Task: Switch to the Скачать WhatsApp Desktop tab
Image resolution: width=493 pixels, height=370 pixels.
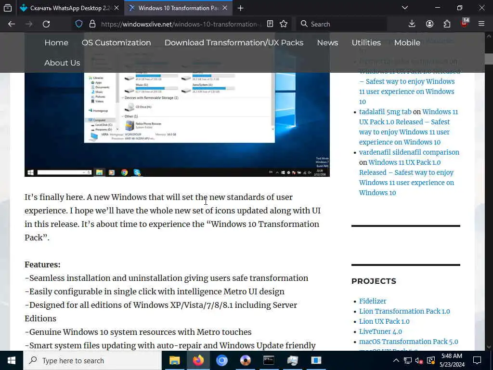Action: tap(70, 8)
